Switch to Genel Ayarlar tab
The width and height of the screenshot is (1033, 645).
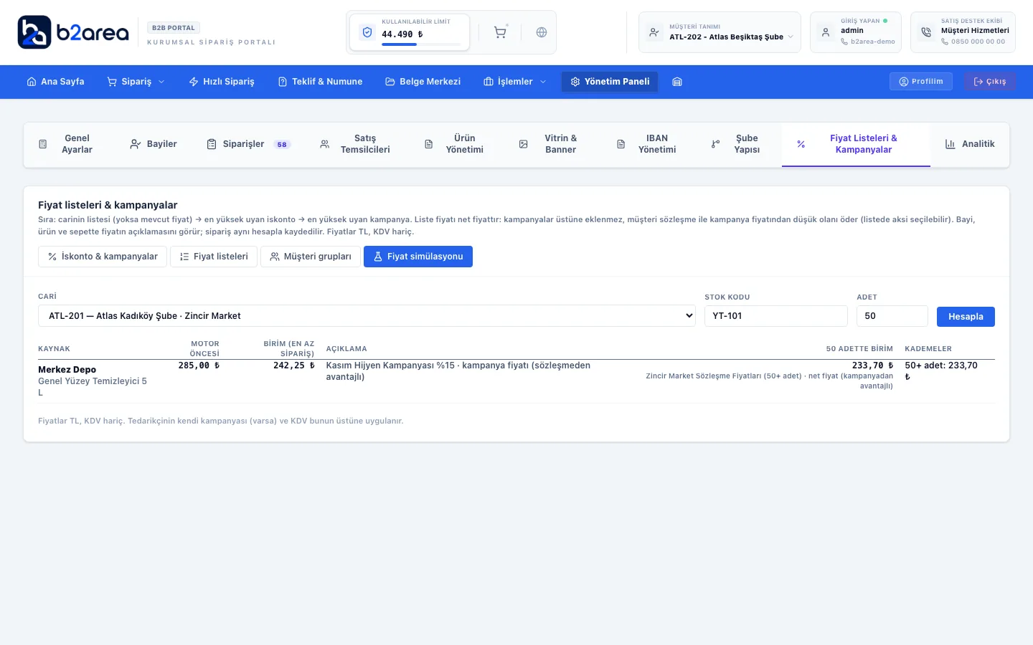pos(66,144)
